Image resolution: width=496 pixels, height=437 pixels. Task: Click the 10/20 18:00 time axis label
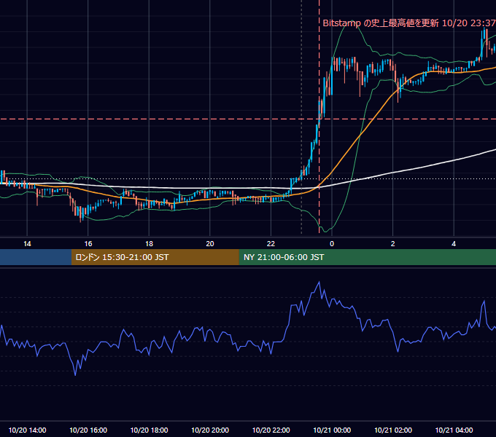point(149,430)
